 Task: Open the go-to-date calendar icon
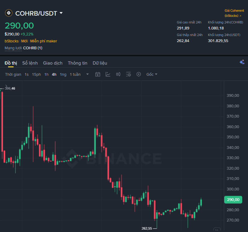[98, 74]
